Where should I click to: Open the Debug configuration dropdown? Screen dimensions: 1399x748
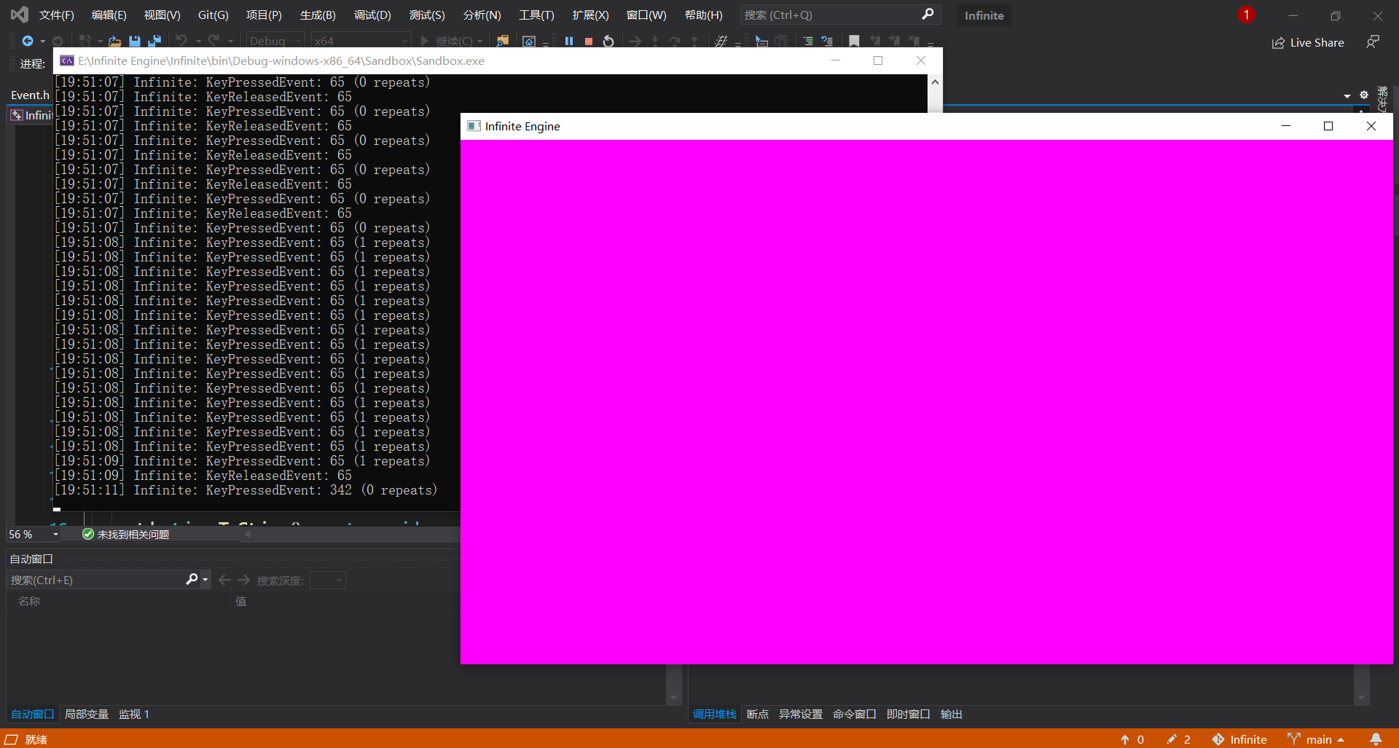click(275, 42)
